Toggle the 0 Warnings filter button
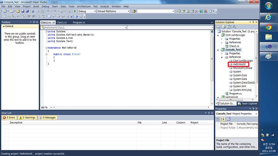The height and width of the screenshot is (156, 278). pos(27,117)
